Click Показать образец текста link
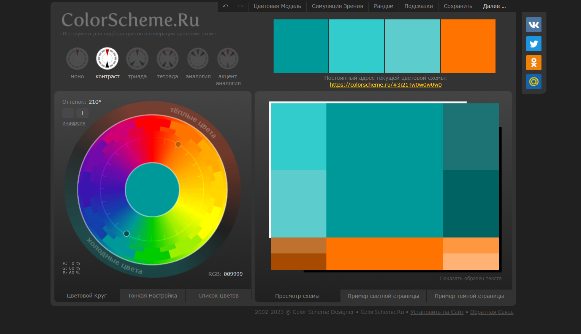 click(471, 279)
